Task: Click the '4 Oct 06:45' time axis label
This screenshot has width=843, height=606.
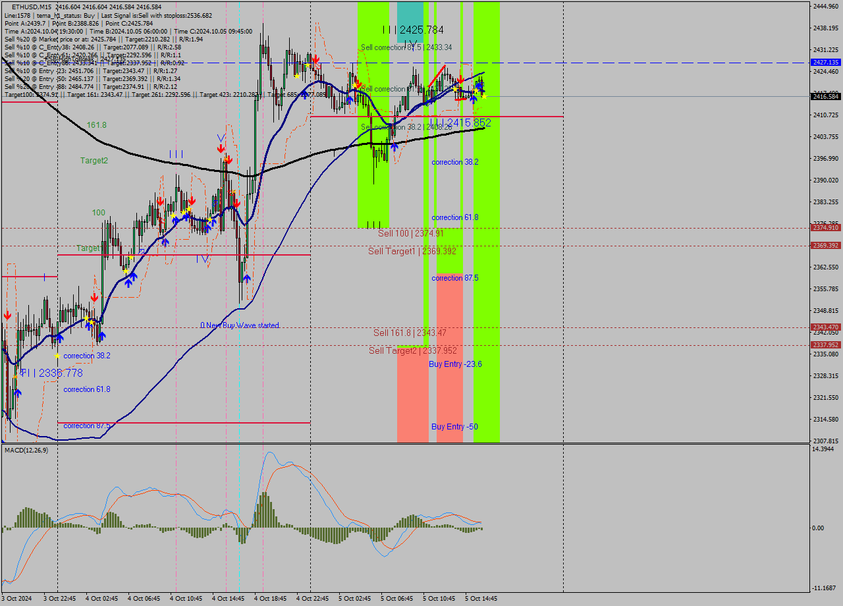Action: pos(144,599)
